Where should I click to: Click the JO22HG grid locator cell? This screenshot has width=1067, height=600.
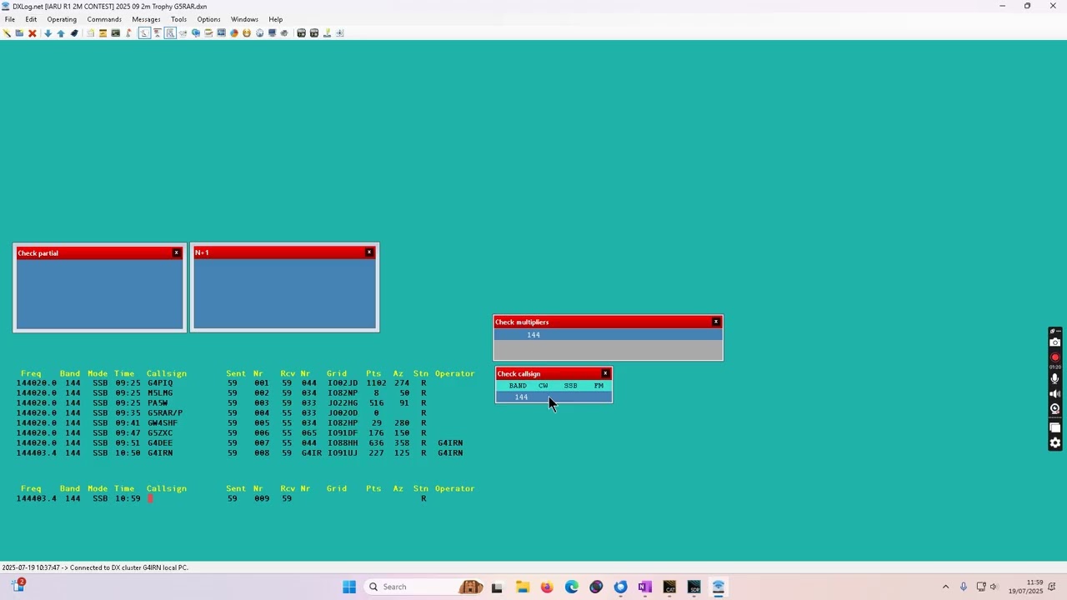pyautogui.click(x=342, y=403)
